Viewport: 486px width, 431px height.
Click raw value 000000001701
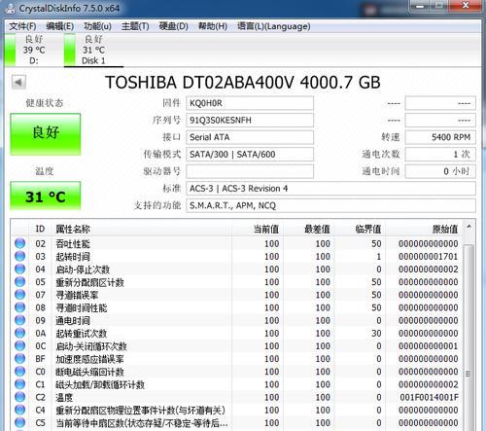[x=429, y=257]
